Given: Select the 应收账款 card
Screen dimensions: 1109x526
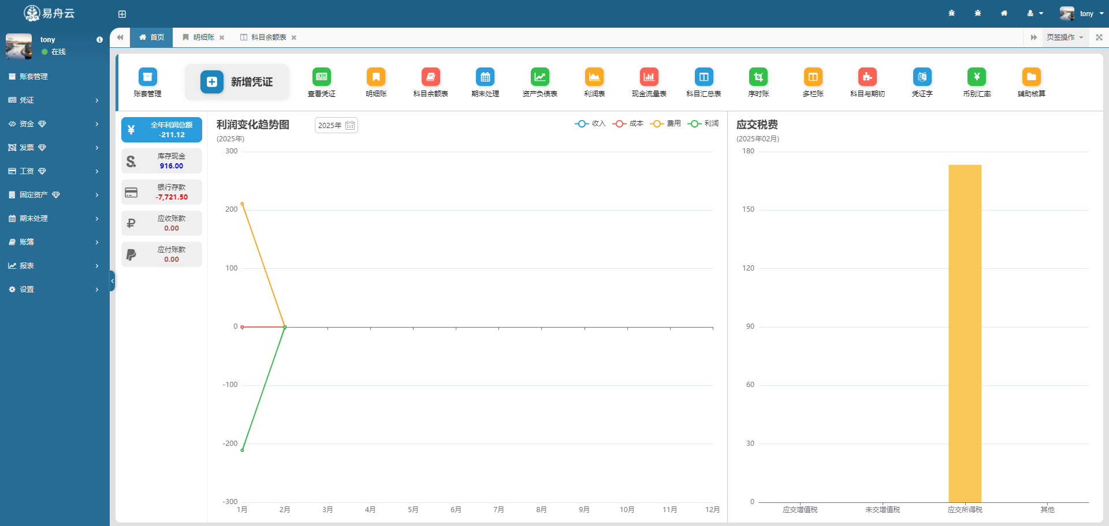Looking at the screenshot, I should coord(162,223).
